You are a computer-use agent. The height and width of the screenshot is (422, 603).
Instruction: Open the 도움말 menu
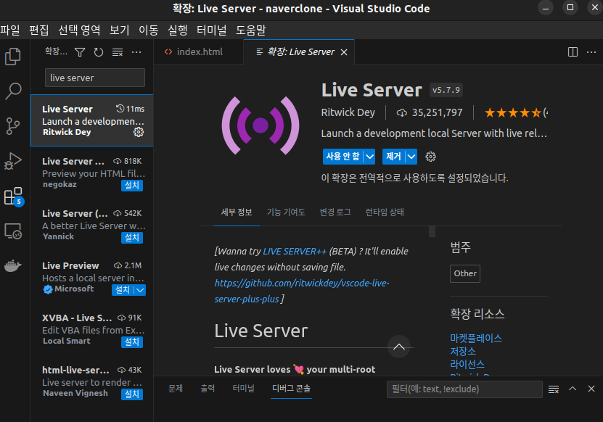[251, 30]
